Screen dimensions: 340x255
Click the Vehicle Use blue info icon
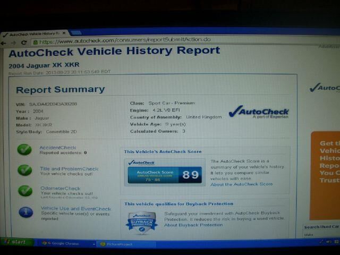point(26,212)
